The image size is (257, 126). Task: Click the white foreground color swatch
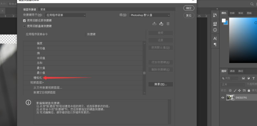[223, 20]
